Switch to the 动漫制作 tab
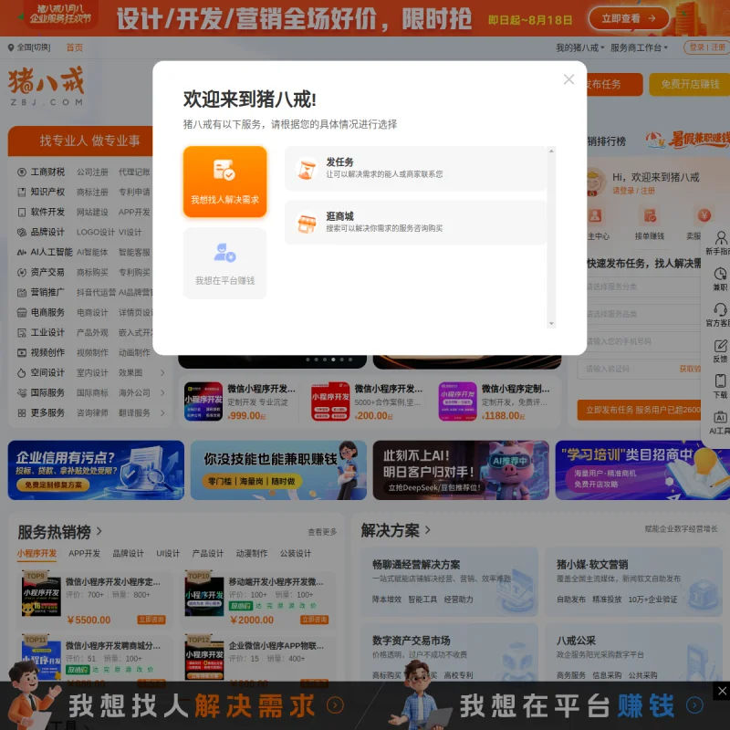The height and width of the screenshot is (730, 730). click(252, 553)
